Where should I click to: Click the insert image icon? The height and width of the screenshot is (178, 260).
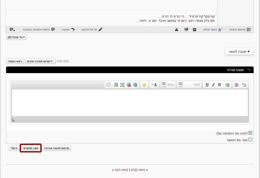coord(122,85)
